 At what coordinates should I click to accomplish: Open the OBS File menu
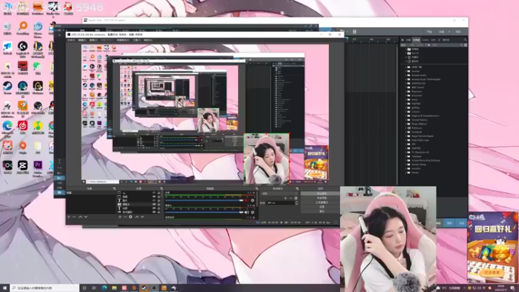pyautogui.click(x=71, y=40)
